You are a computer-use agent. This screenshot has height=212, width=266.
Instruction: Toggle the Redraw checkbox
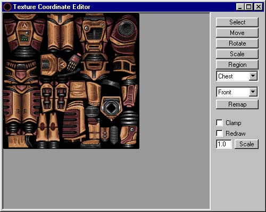coord(220,133)
